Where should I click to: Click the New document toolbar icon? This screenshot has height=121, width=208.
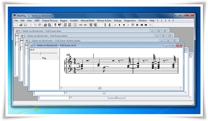click(17, 25)
